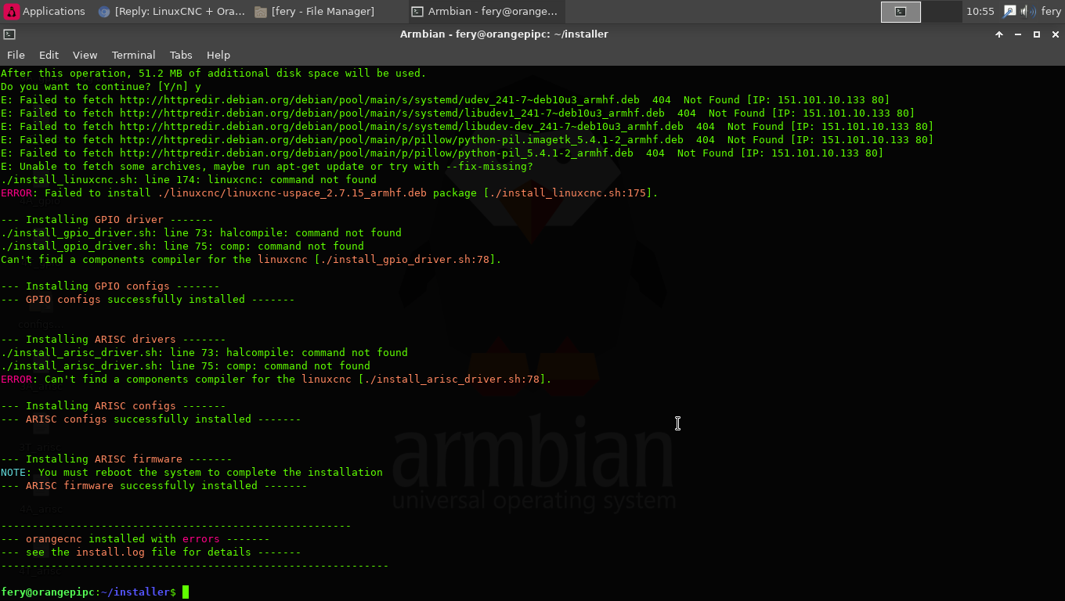Switch to the empty second workspace
Screen dimensions: 1065x601
[x=941, y=11]
